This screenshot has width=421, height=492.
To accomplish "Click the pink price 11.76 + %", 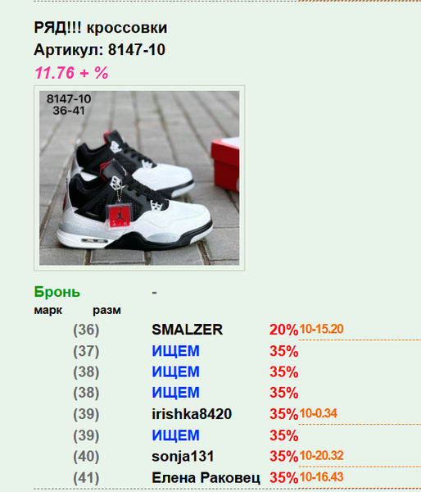I will tap(71, 73).
